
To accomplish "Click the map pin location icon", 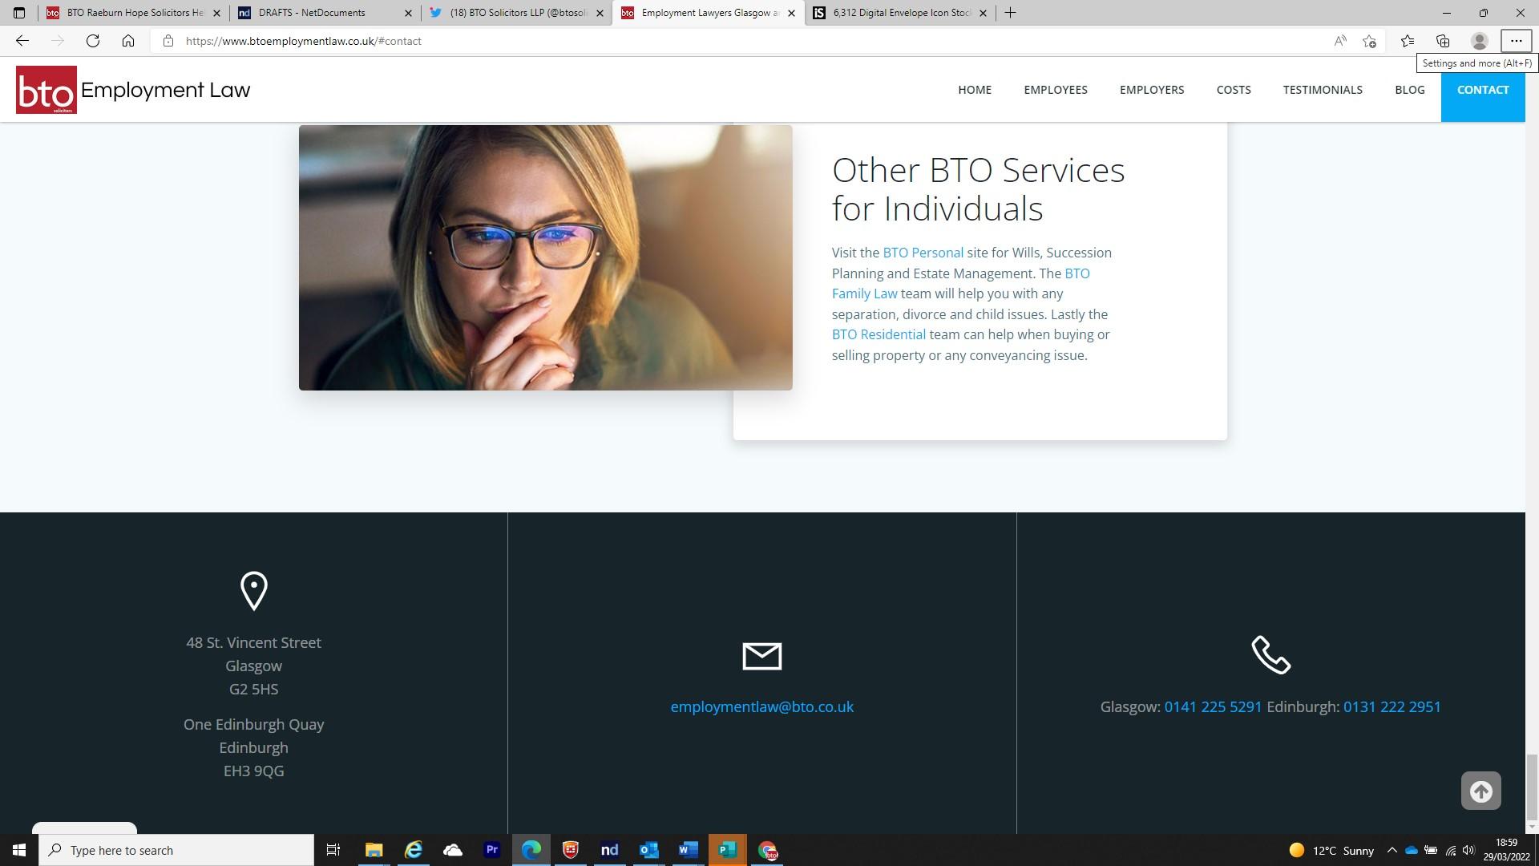I will pyautogui.click(x=253, y=591).
